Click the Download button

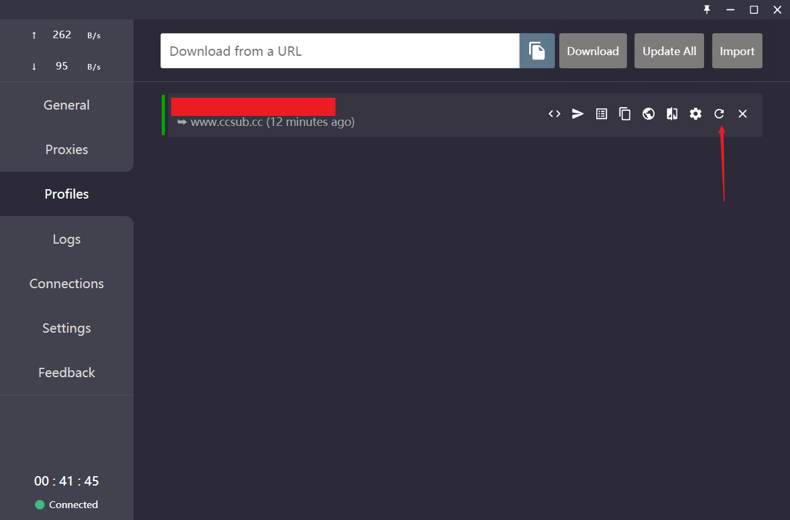pyautogui.click(x=593, y=51)
